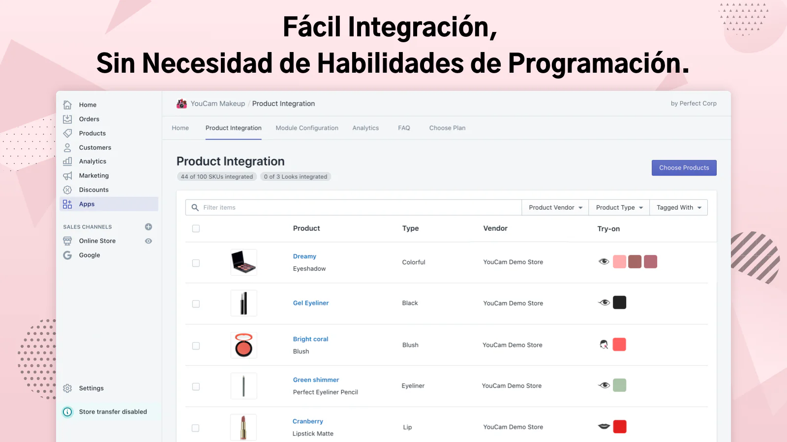The width and height of the screenshot is (787, 442).
Task: Click the face try-on icon for Bright coral
Action: click(604, 344)
